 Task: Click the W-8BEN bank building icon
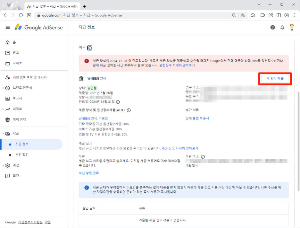81,78
